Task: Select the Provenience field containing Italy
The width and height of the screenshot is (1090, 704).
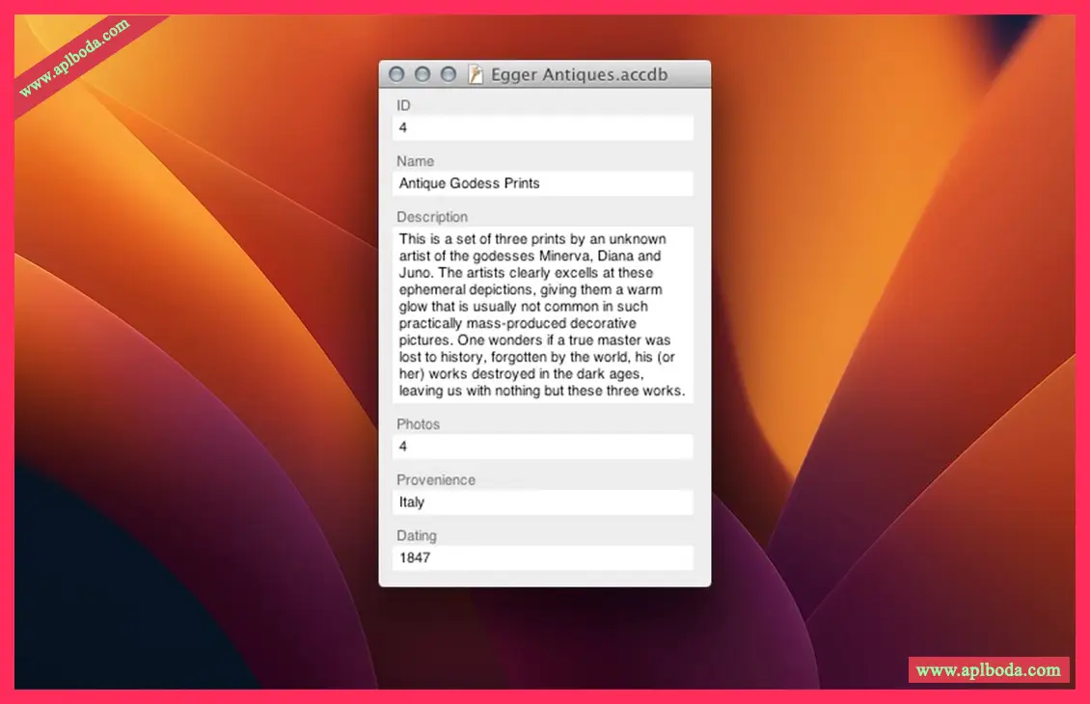Action: coord(543,502)
